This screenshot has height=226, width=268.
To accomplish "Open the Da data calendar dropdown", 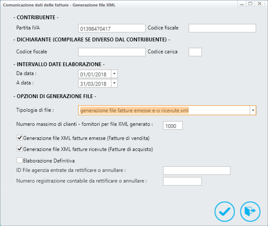I will tap(114, 74).
